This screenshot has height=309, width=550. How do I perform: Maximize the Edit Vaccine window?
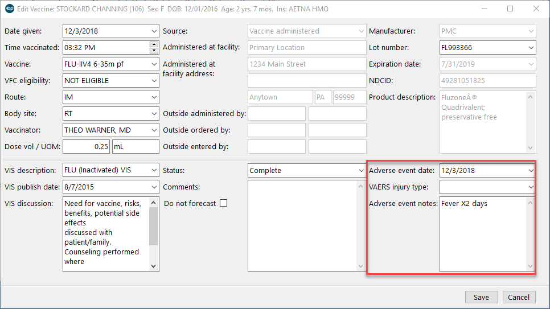tap(510, 9)
